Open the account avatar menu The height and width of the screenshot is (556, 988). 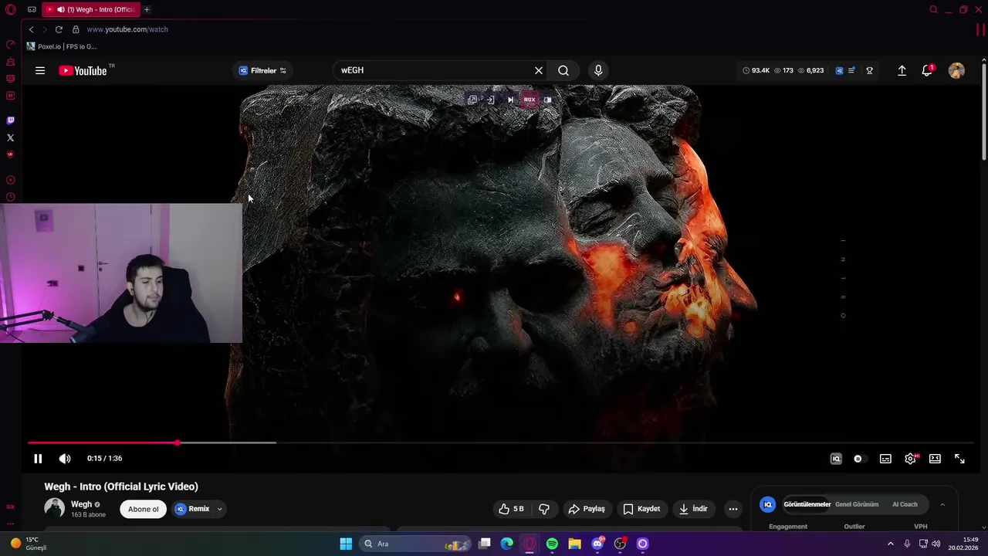pos(956,70)
